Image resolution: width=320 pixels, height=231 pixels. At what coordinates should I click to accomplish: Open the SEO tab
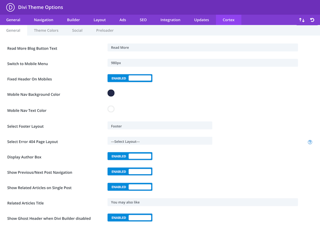(x=143, y=20)
